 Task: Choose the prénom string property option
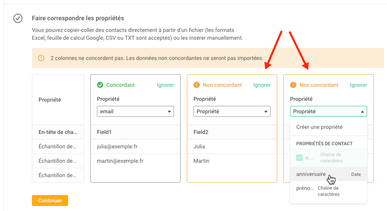329,191
